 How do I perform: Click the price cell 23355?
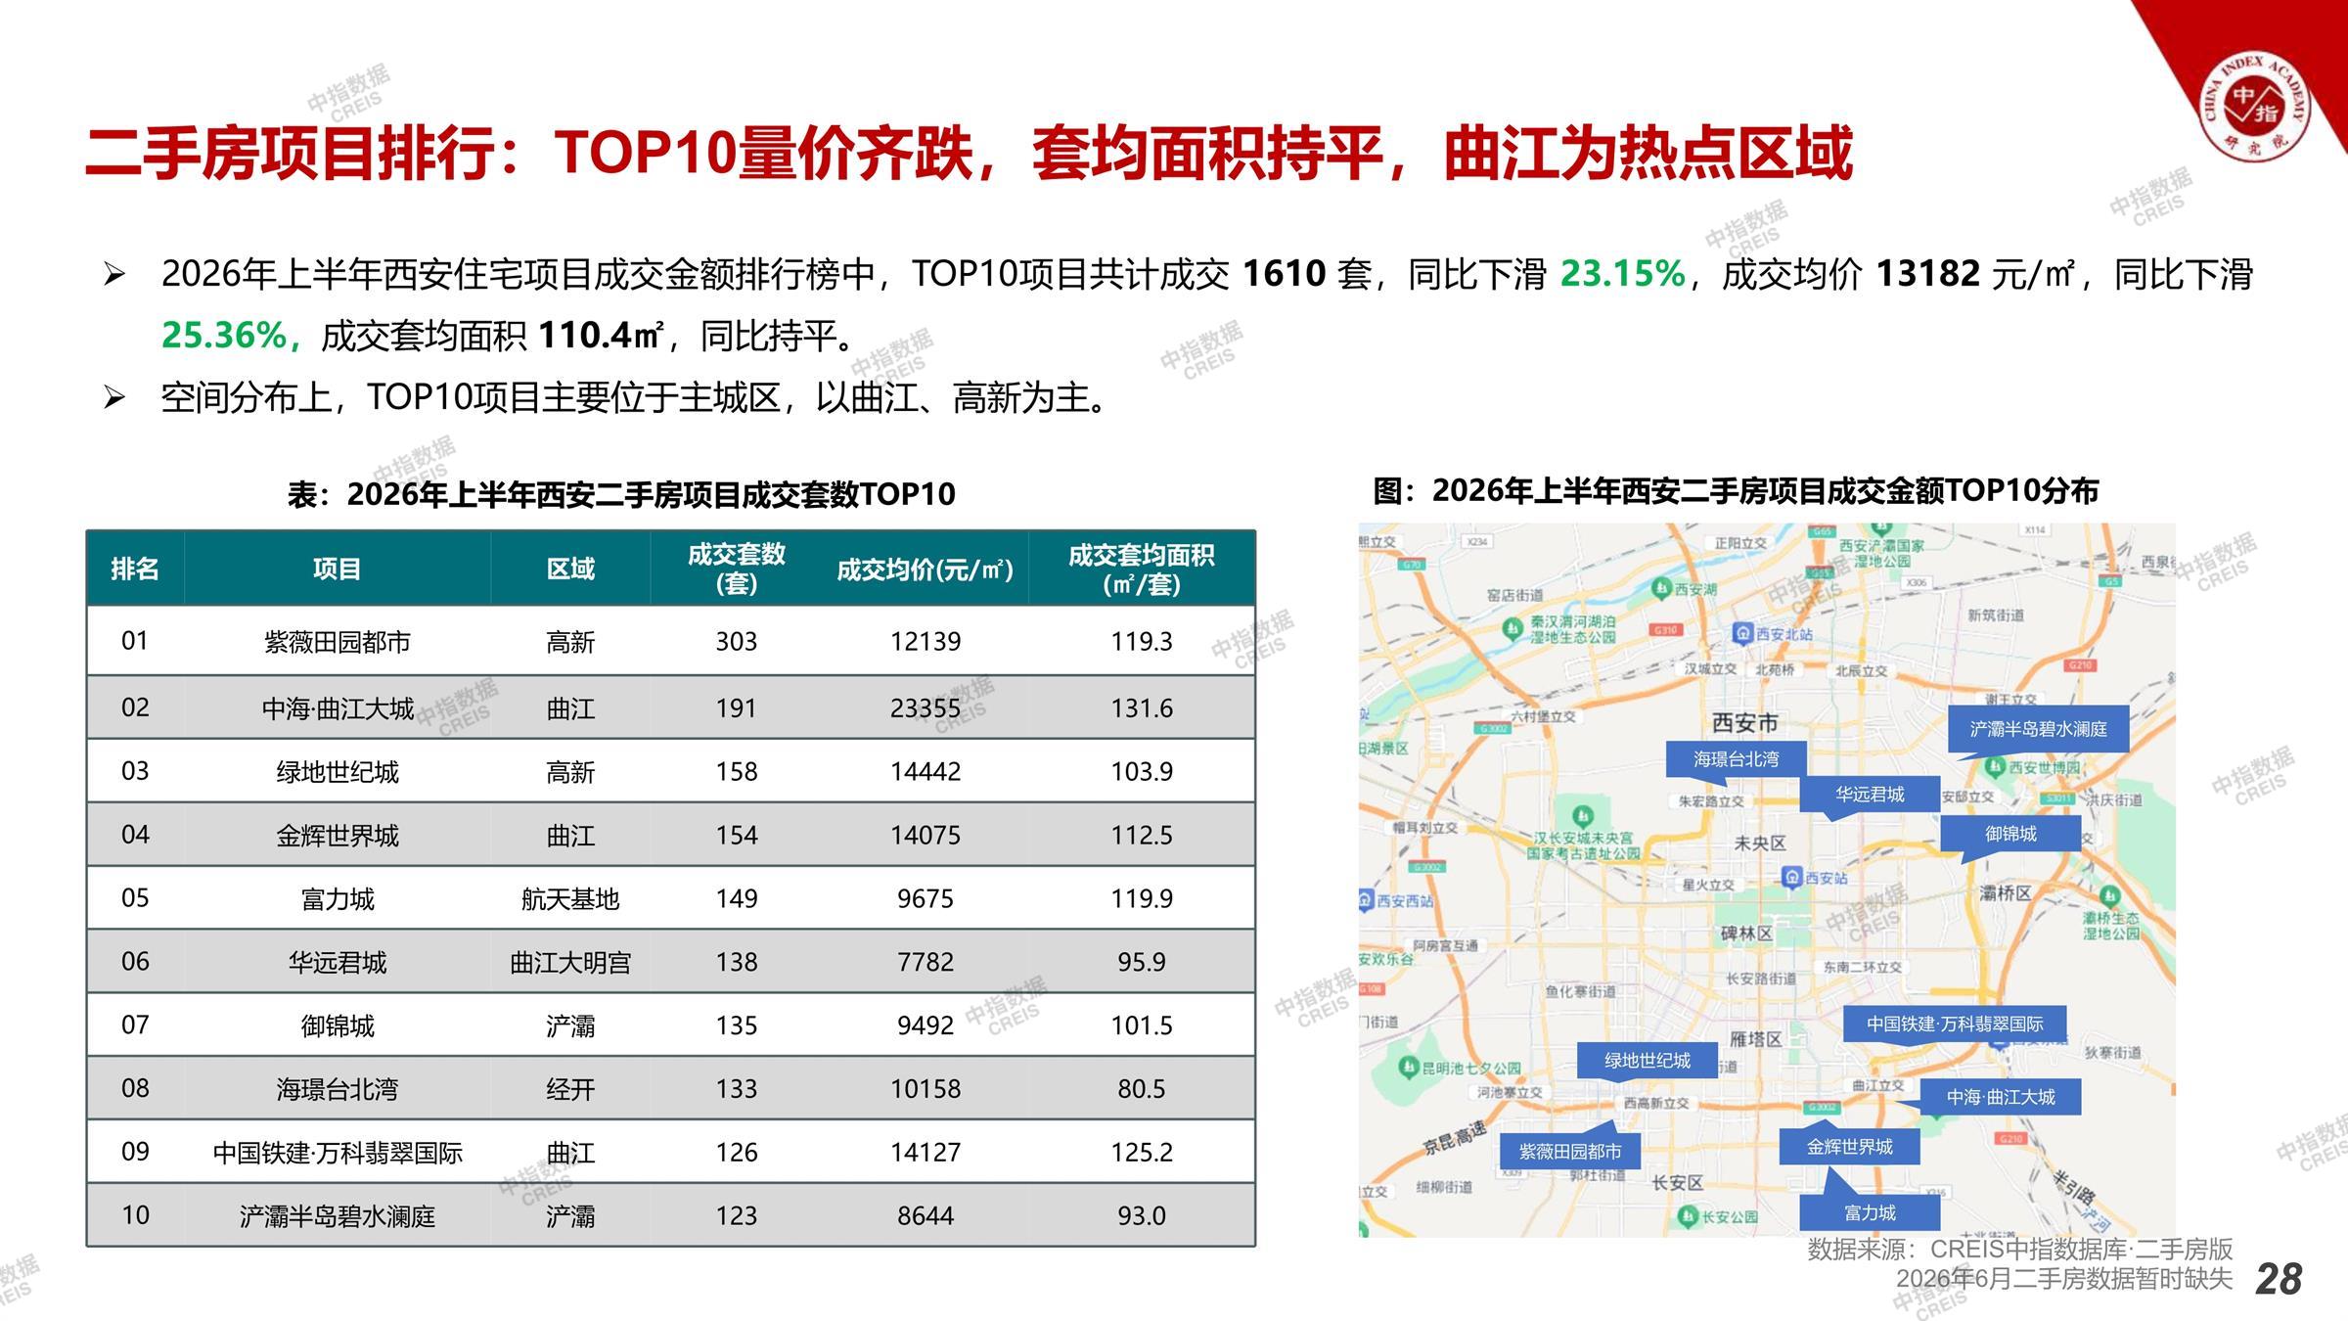(x=926, y=707)
